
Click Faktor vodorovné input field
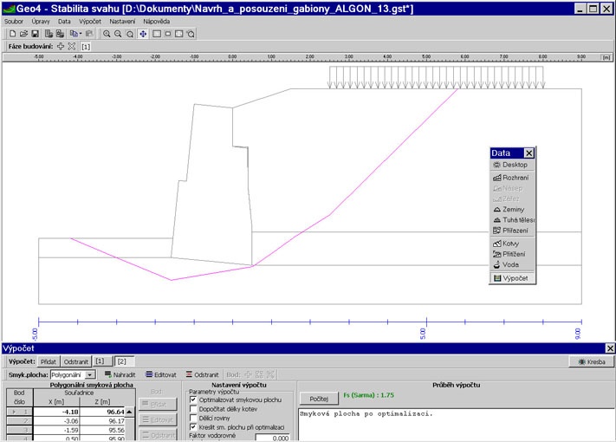pos(273,438)
